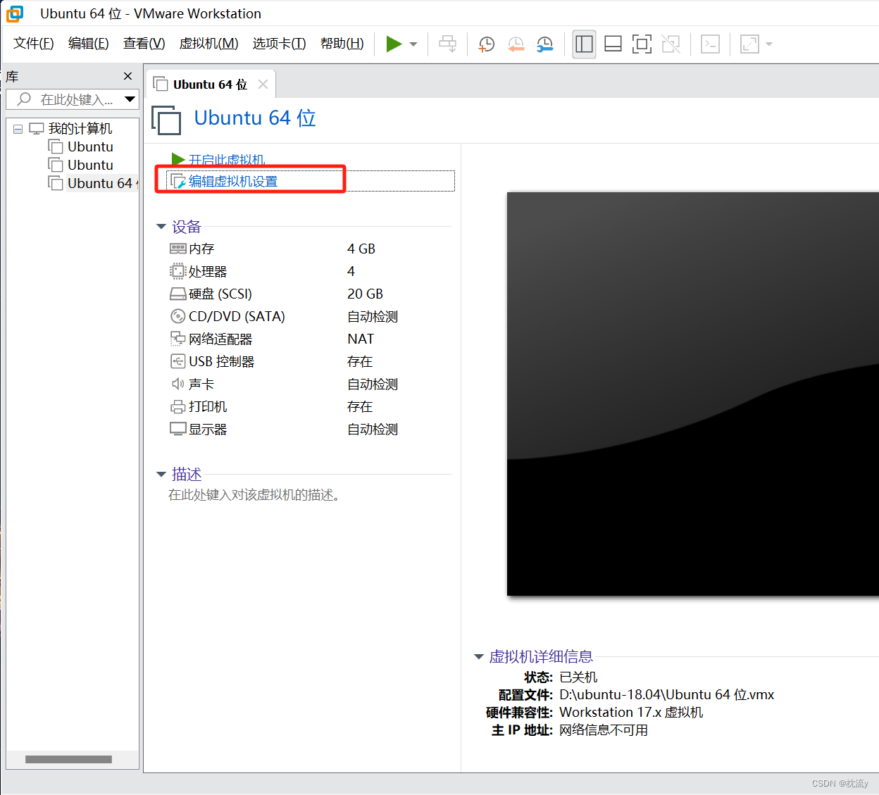Click config file path D:\ubuntu-18.04

tap(667, 695)
